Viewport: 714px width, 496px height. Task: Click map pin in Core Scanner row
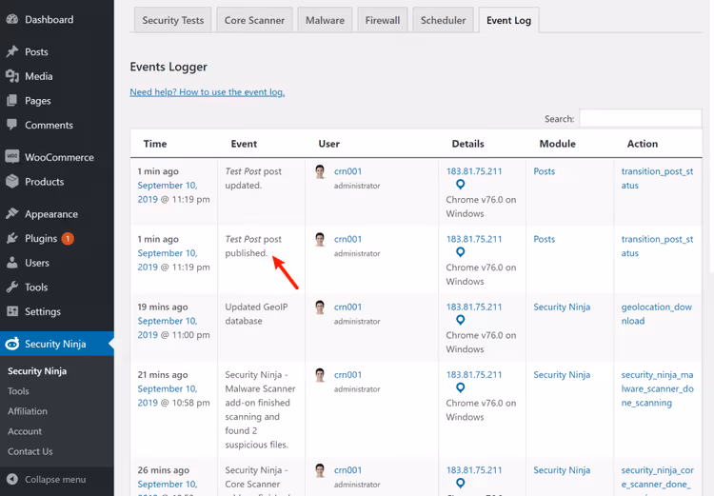click(x=461, y=484)
